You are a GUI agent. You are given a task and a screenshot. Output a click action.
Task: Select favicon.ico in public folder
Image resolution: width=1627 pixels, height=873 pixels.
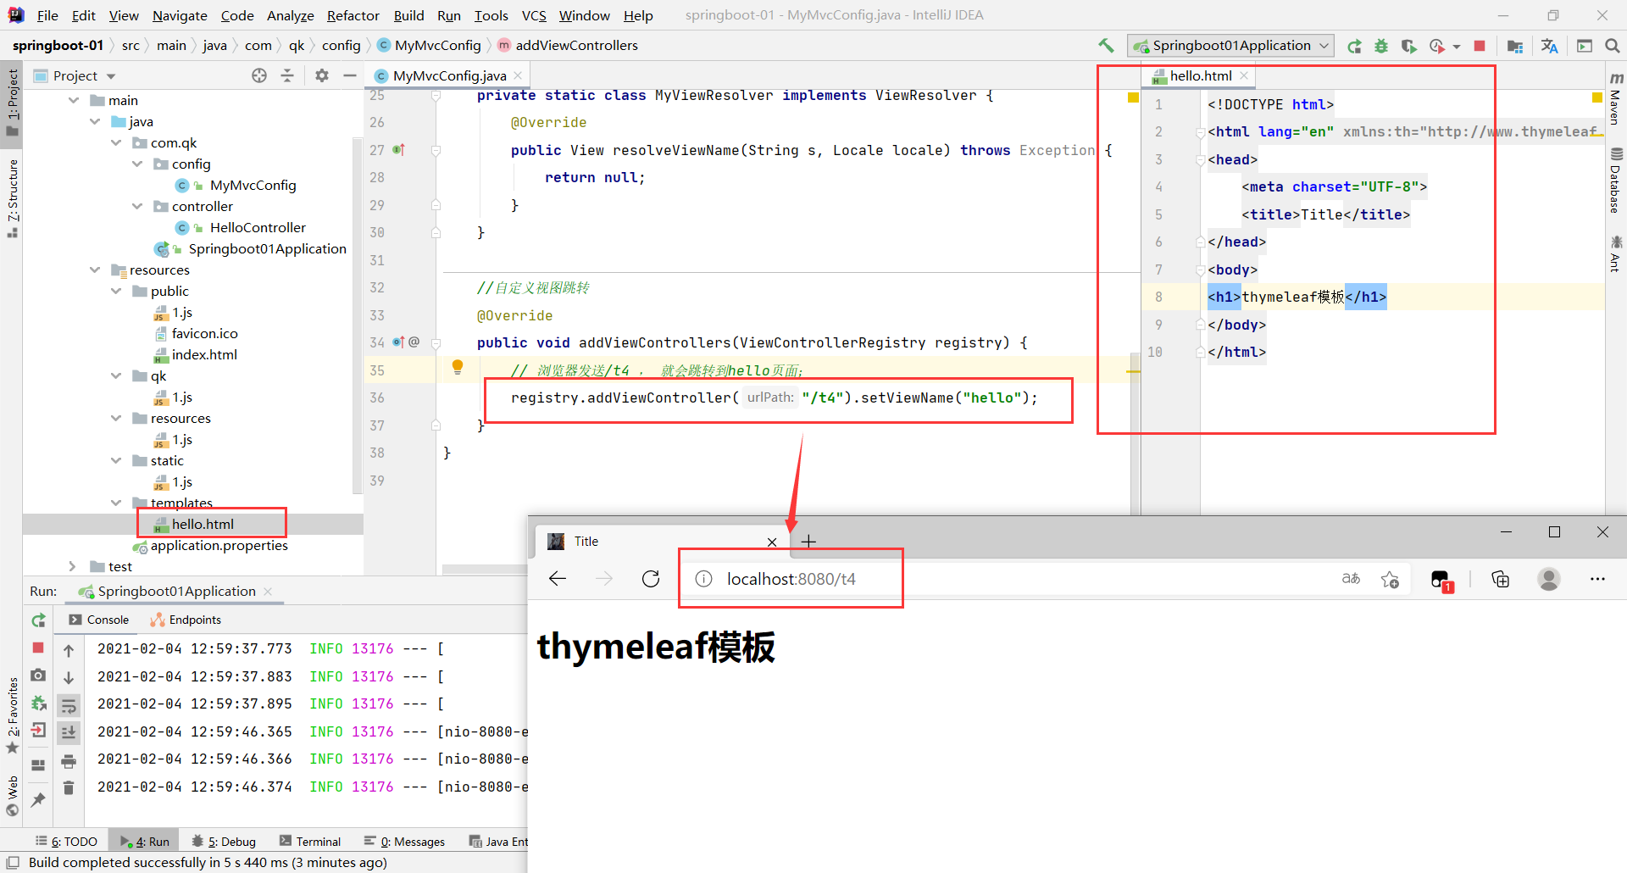[204, 333]
